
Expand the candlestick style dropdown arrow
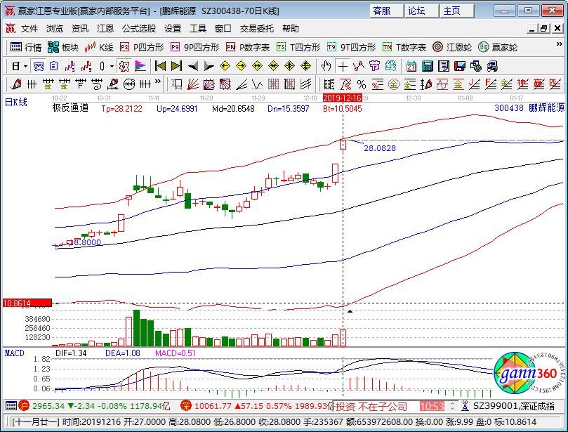pyautogui.click(x=112, y=66)
